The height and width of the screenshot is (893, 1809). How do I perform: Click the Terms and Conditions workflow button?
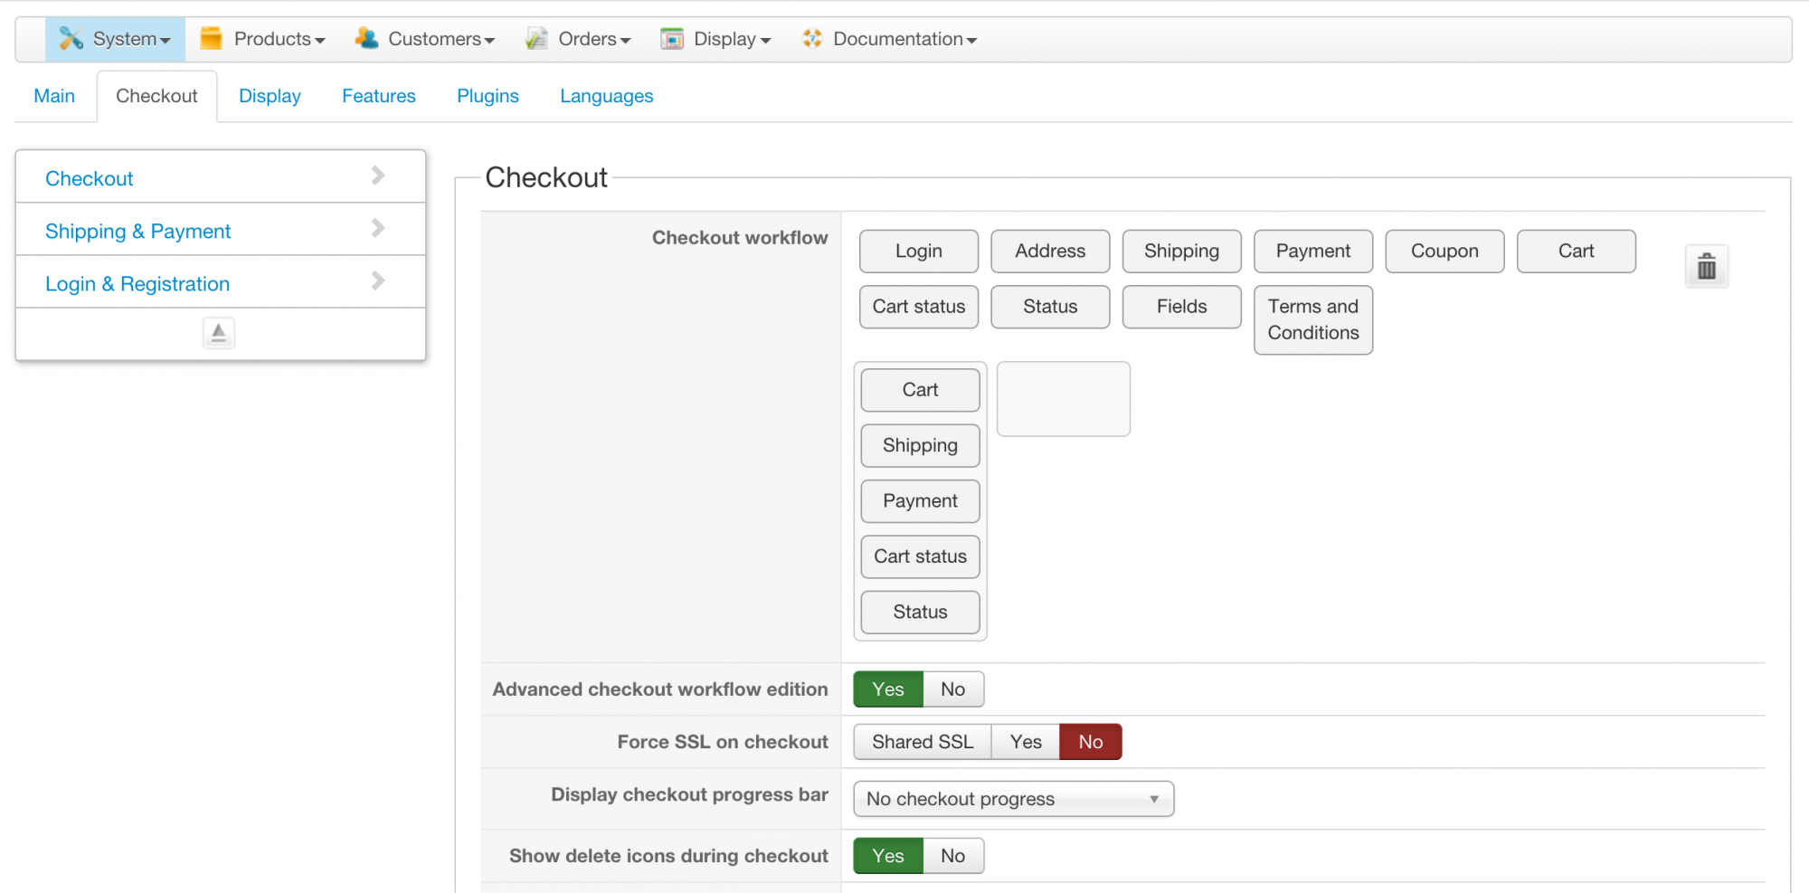(1312, 319)
